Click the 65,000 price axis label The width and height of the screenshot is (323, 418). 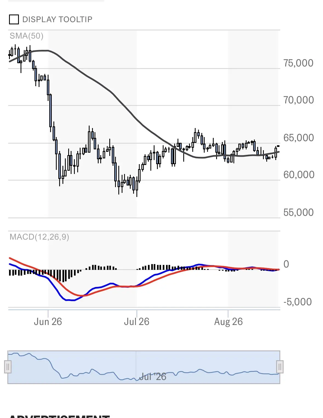[x=299, y=138]
